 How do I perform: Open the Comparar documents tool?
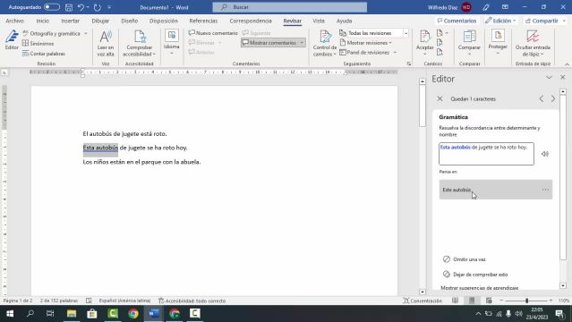(x=469, y=43)
